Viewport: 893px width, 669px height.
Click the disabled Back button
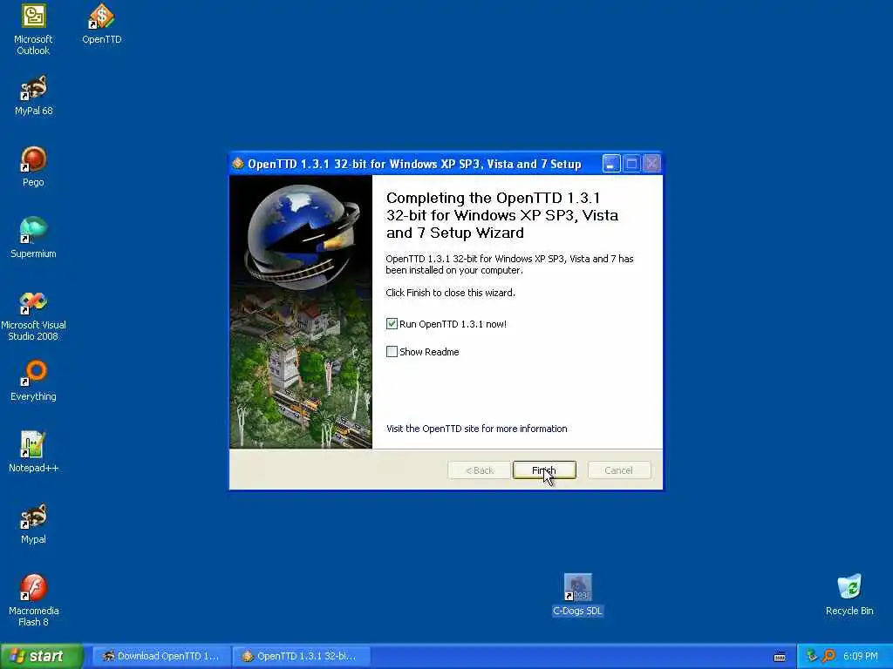[x=479, y=470]
